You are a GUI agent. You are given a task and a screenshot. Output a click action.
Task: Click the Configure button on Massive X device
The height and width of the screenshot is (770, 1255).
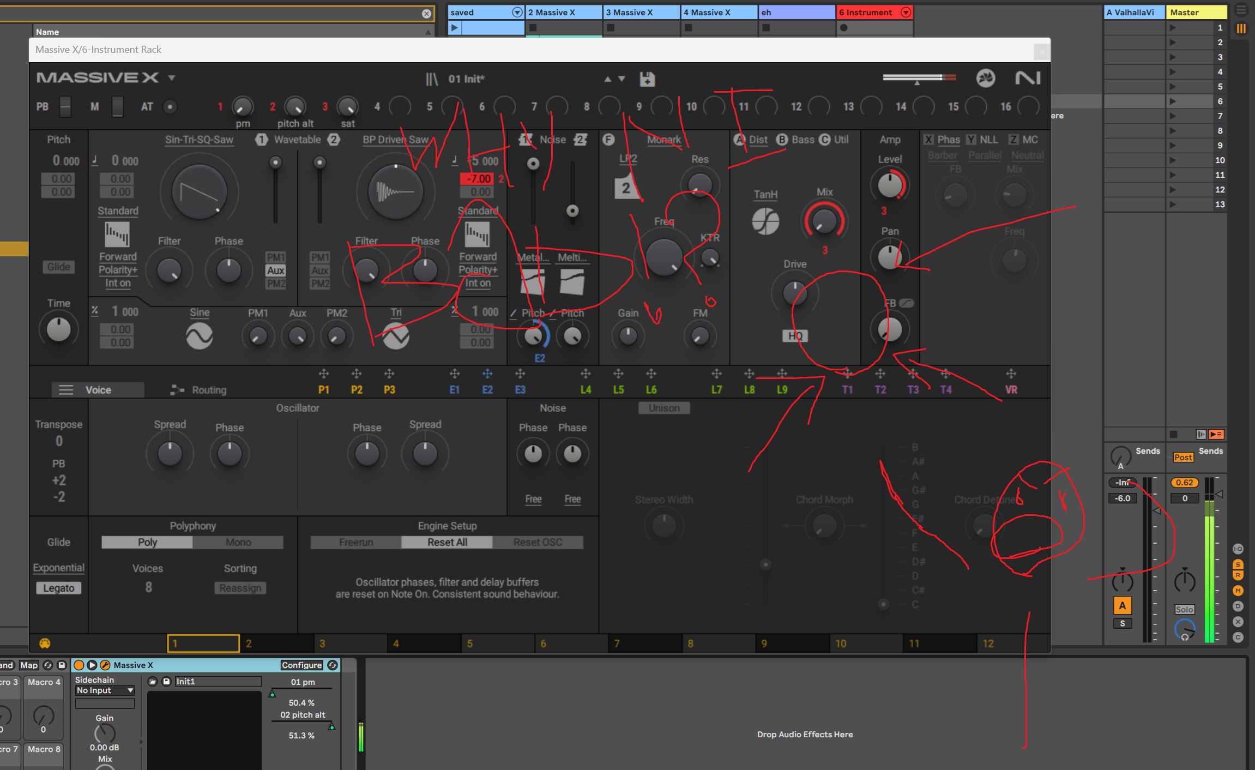point(301,665)
